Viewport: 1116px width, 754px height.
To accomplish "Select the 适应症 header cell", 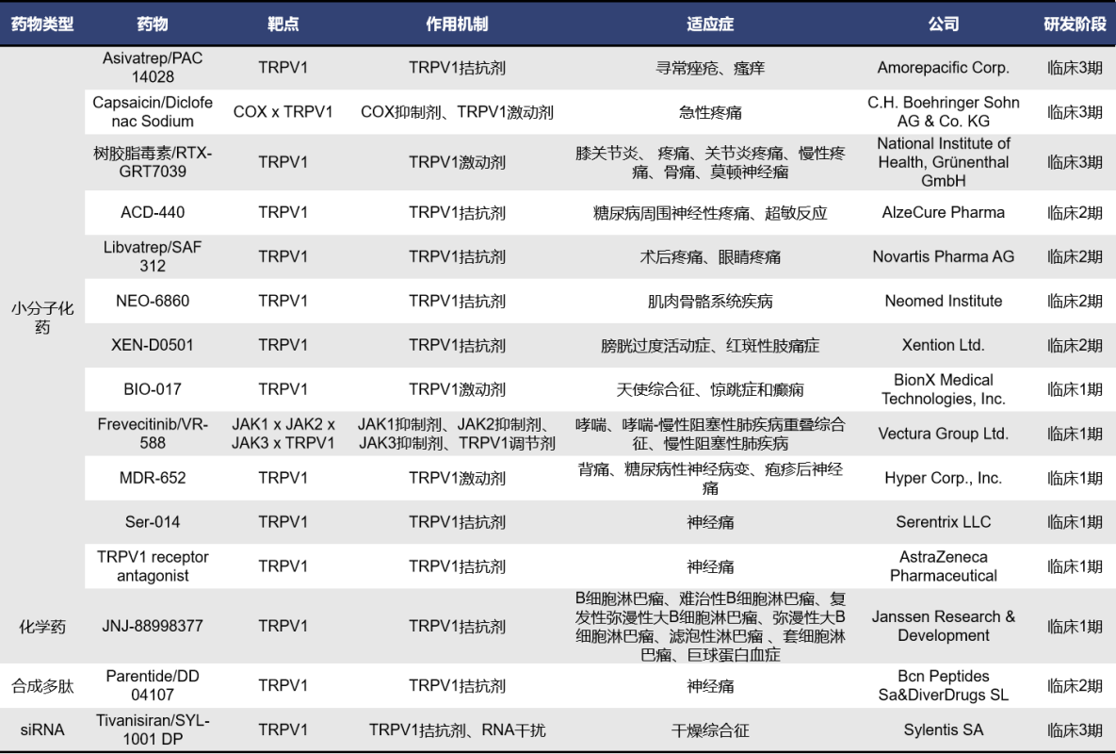I will [x=710, y=25].
